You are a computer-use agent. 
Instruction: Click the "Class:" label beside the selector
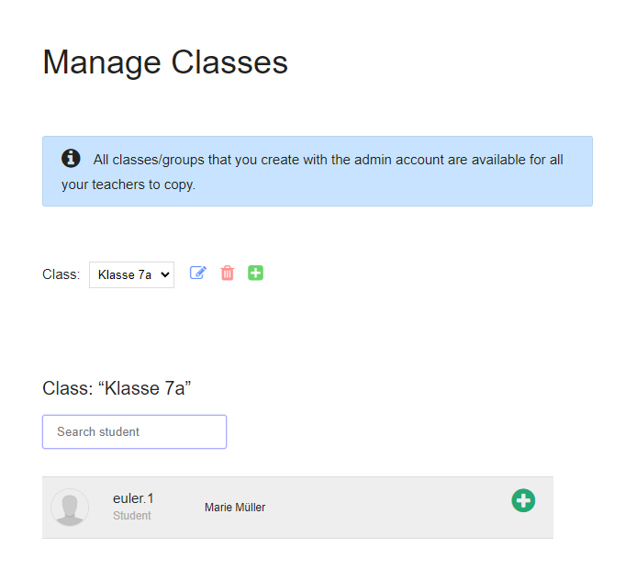tap(61, 274)
